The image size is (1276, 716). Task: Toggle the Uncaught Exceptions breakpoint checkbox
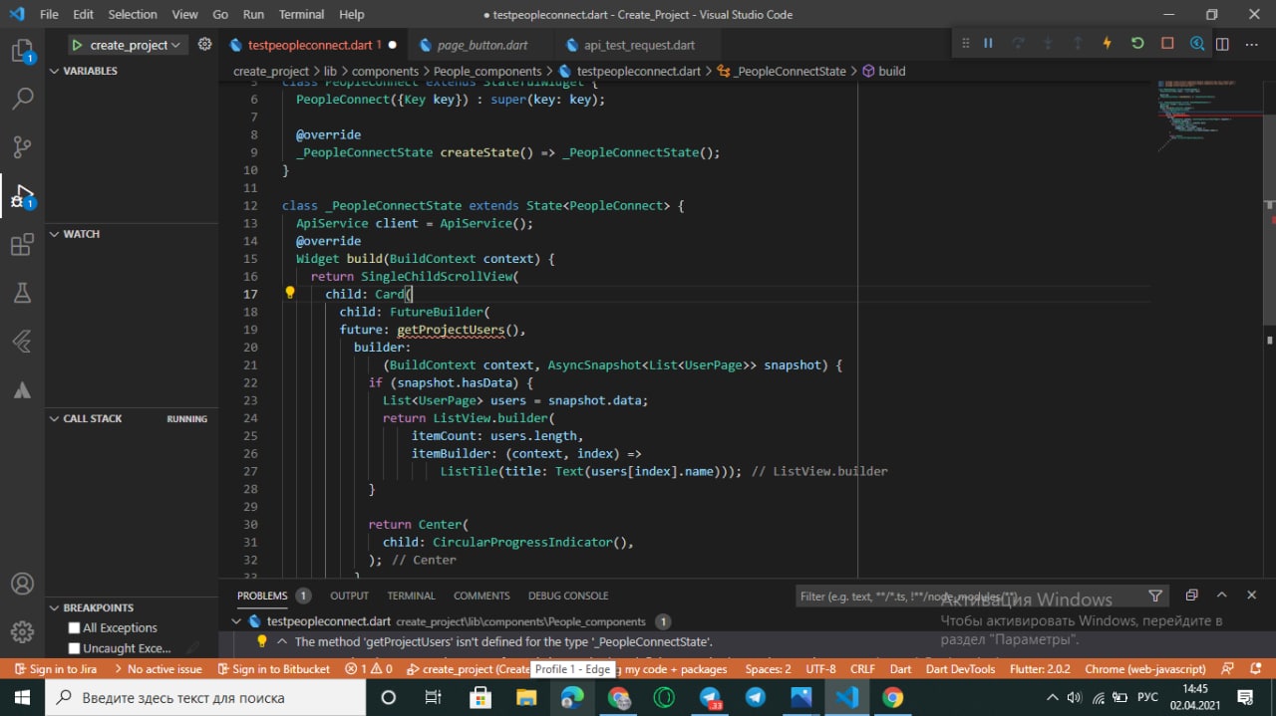[x=74, y=648]
